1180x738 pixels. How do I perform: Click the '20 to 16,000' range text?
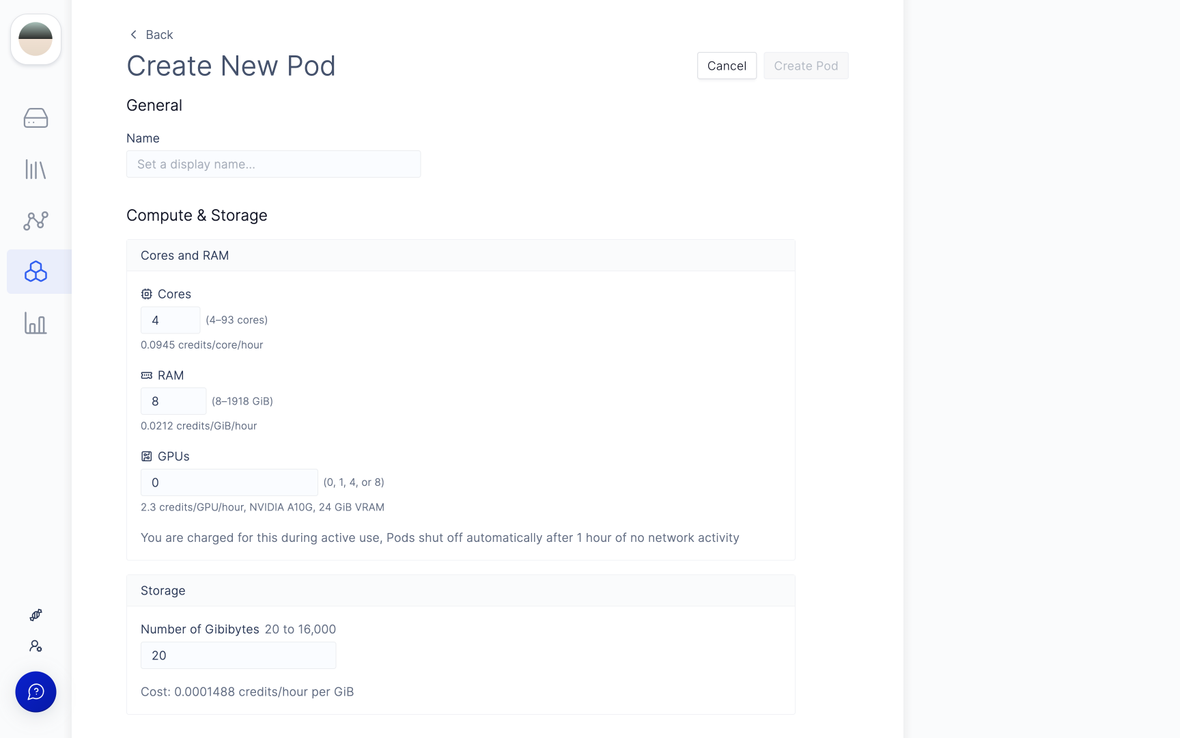pos(300,629)
